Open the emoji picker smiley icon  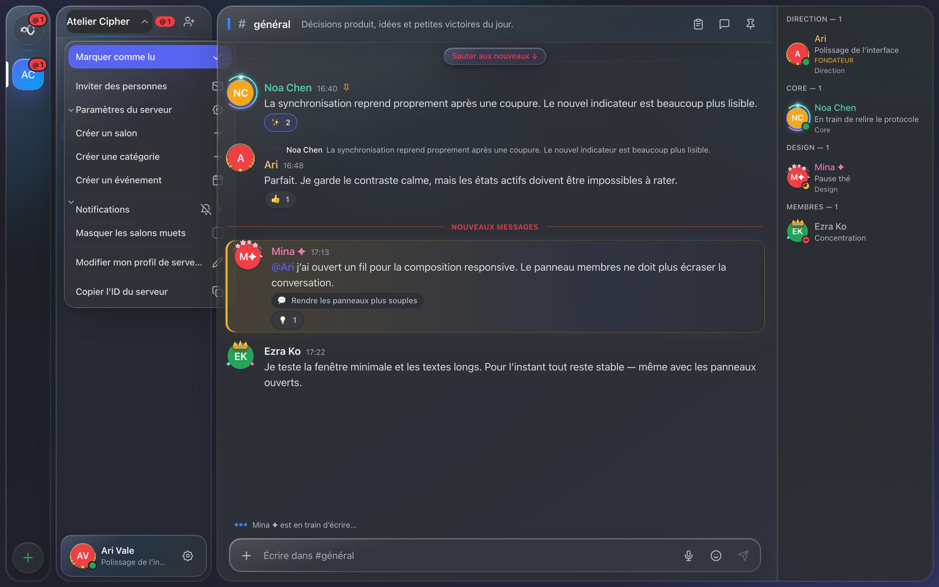tap(716, 556)
